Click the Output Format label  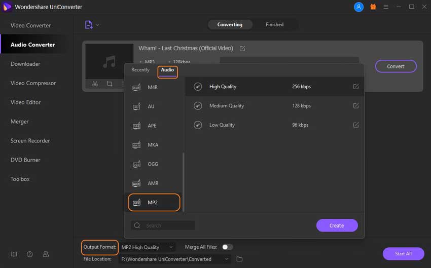tap(99, 247)
